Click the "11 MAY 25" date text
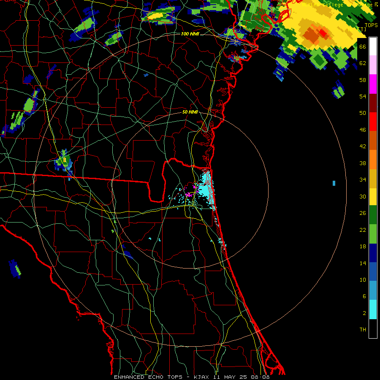This screenshot has width=380, height=380. [230, 377]
